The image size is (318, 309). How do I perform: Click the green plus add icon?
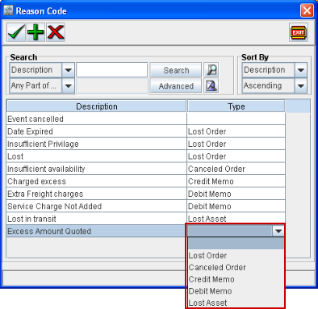pyautogui.click(x=36, y=32)
